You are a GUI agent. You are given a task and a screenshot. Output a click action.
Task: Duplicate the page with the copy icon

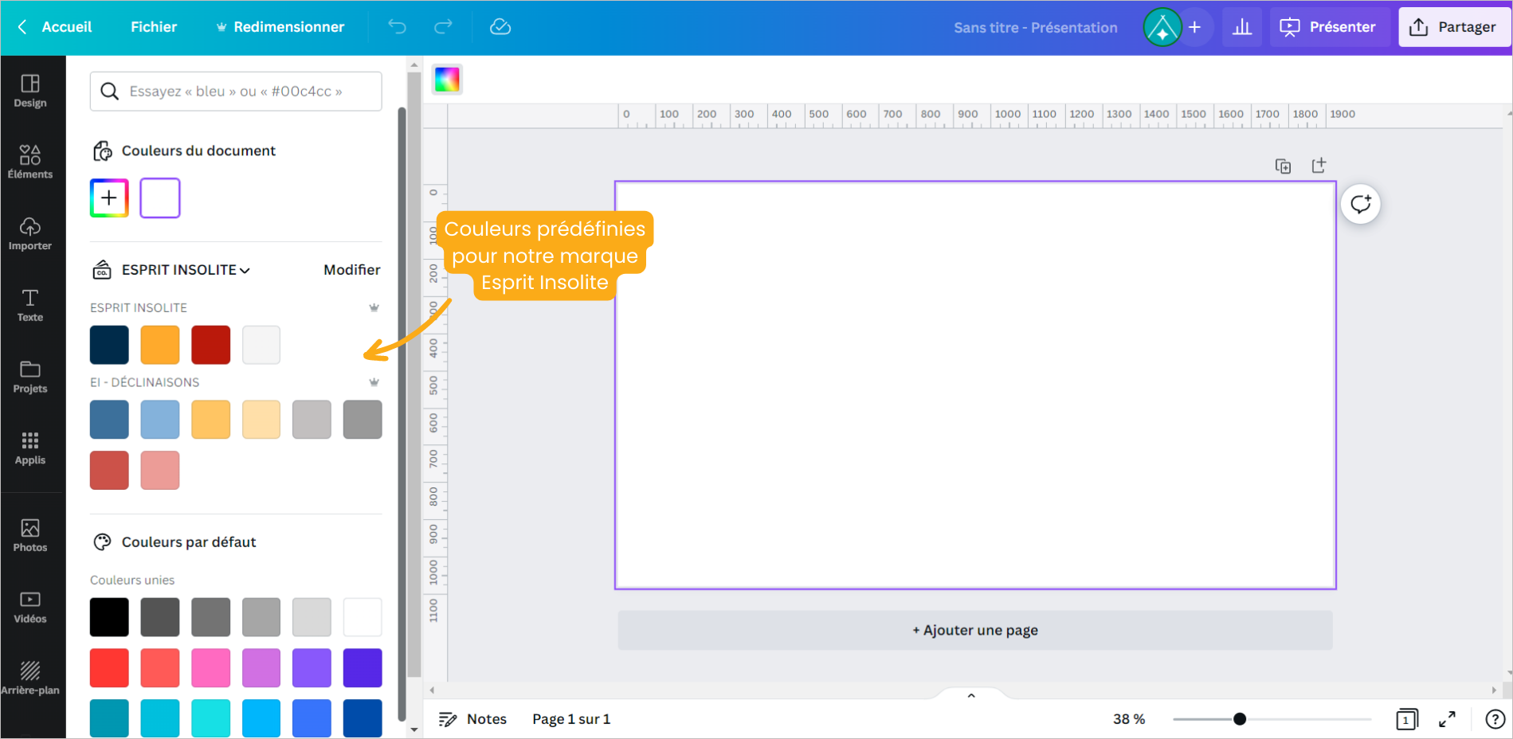pos(1283,166)
